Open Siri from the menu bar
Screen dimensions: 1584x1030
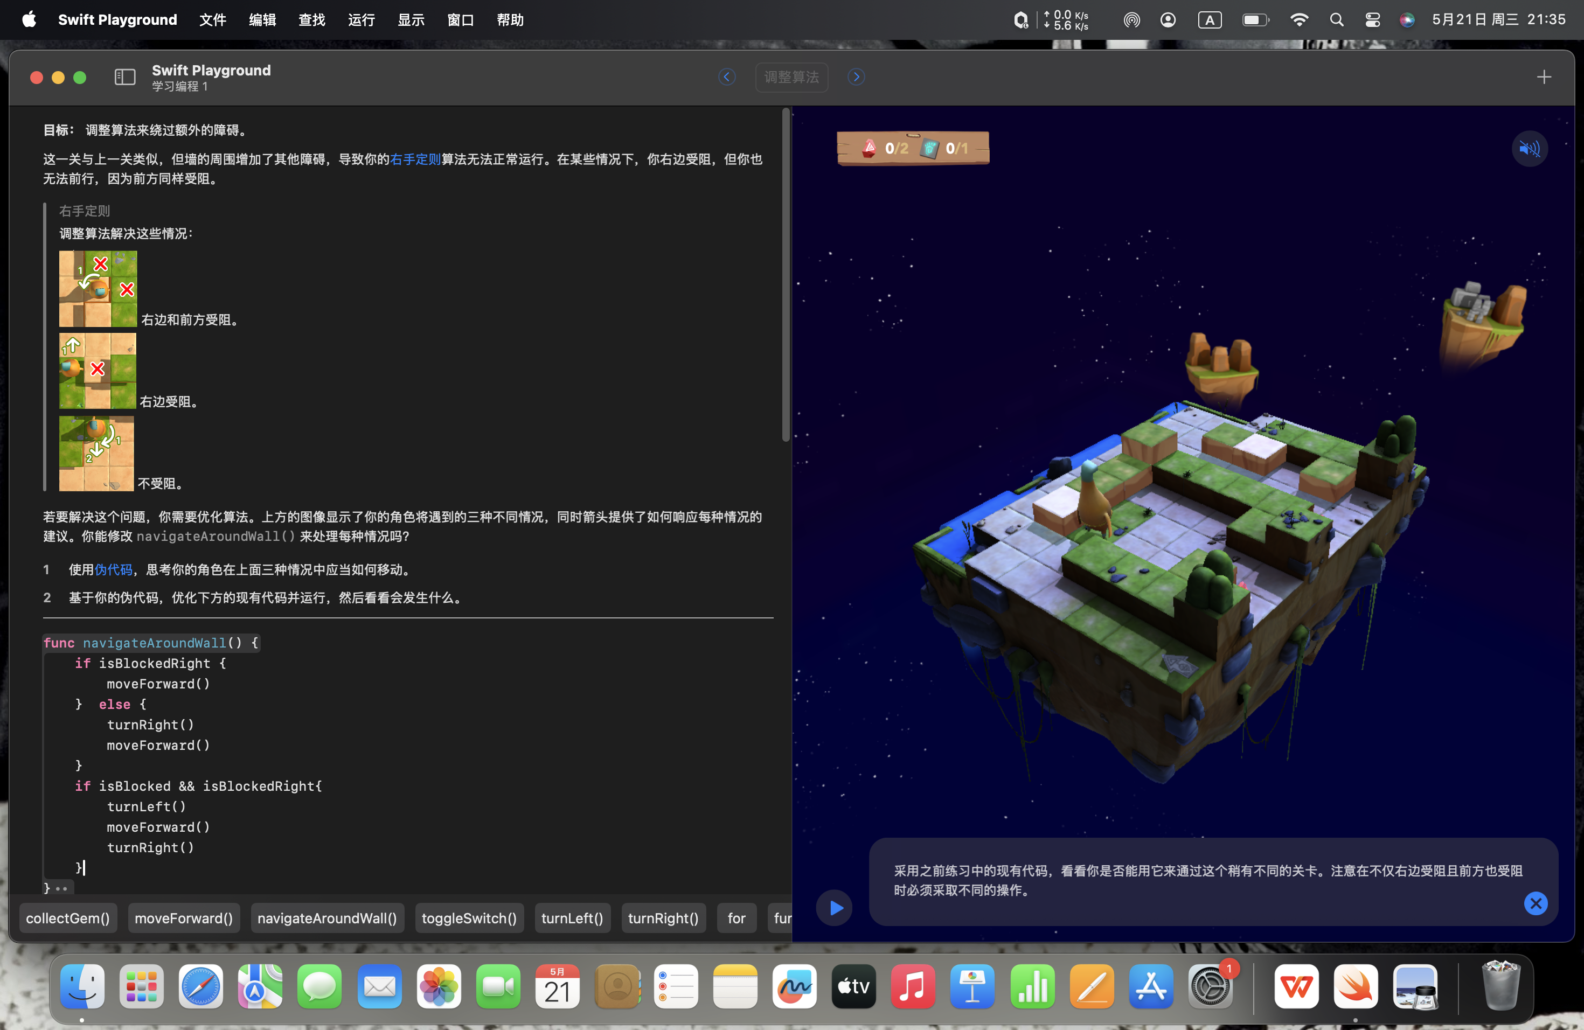1407,20
